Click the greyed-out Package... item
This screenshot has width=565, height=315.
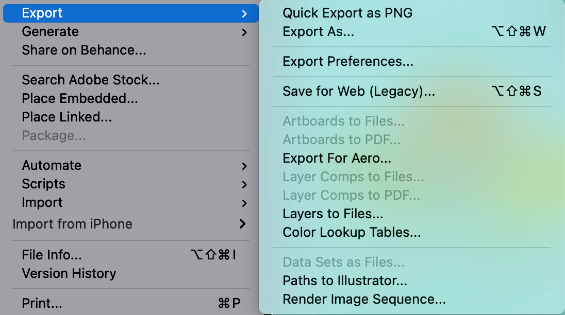click(x=131, y=135)
